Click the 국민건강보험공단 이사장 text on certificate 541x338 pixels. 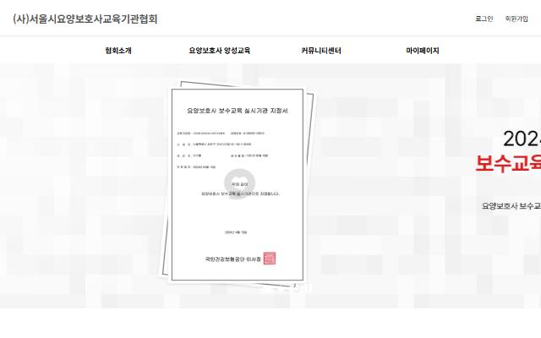click(233, 259)
